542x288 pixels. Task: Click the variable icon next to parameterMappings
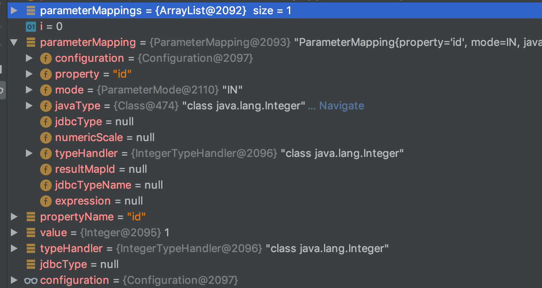(x=30, y=11)
